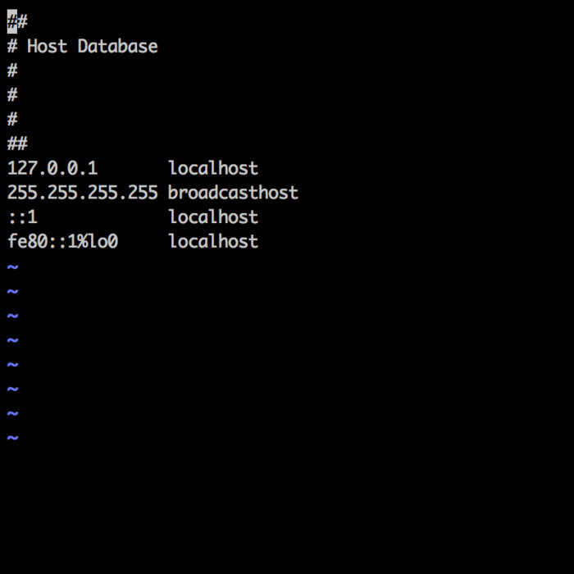Click the 127.0.0.1 IP address
This screenshot has height=574, width=574.
coord(52,169)
